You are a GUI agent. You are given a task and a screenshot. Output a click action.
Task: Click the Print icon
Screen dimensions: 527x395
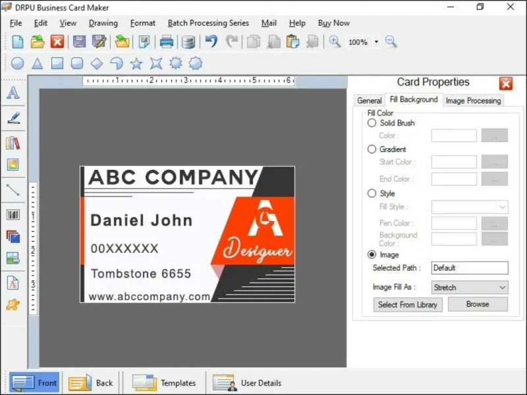tap(167, 42)
